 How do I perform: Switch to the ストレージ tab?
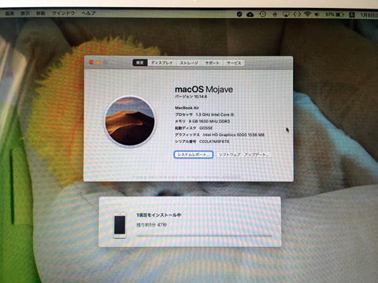pyautogui.click(x=189, y=63)
